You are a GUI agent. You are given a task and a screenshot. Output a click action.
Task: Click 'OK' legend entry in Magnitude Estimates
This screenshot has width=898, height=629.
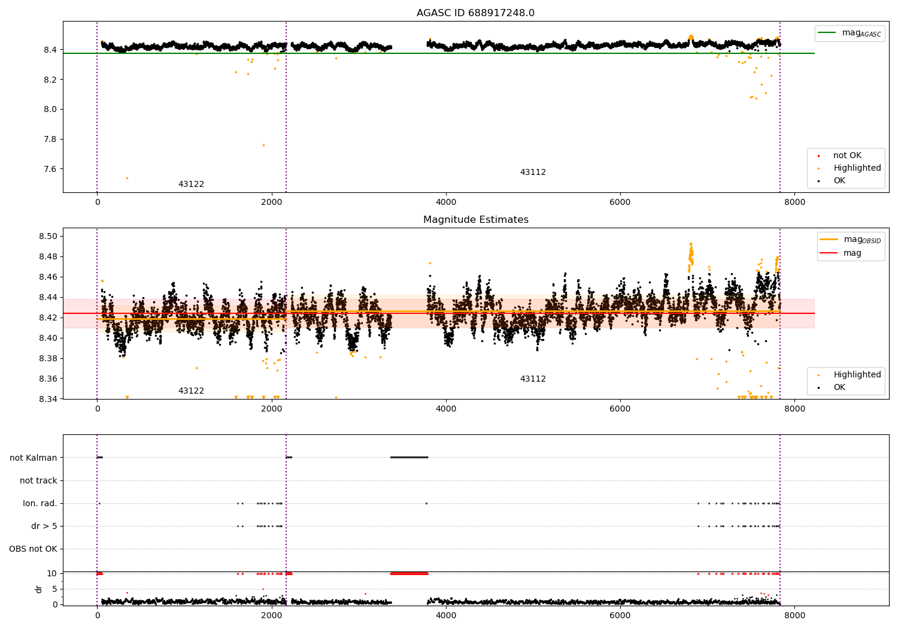pyautogui.click(x=839, y=388)
